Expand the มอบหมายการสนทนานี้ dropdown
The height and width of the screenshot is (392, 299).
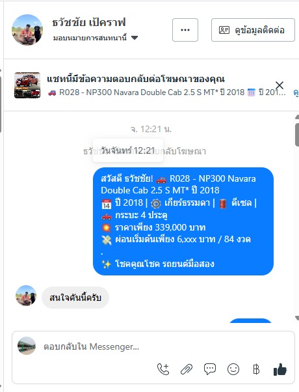pos(96,38)
